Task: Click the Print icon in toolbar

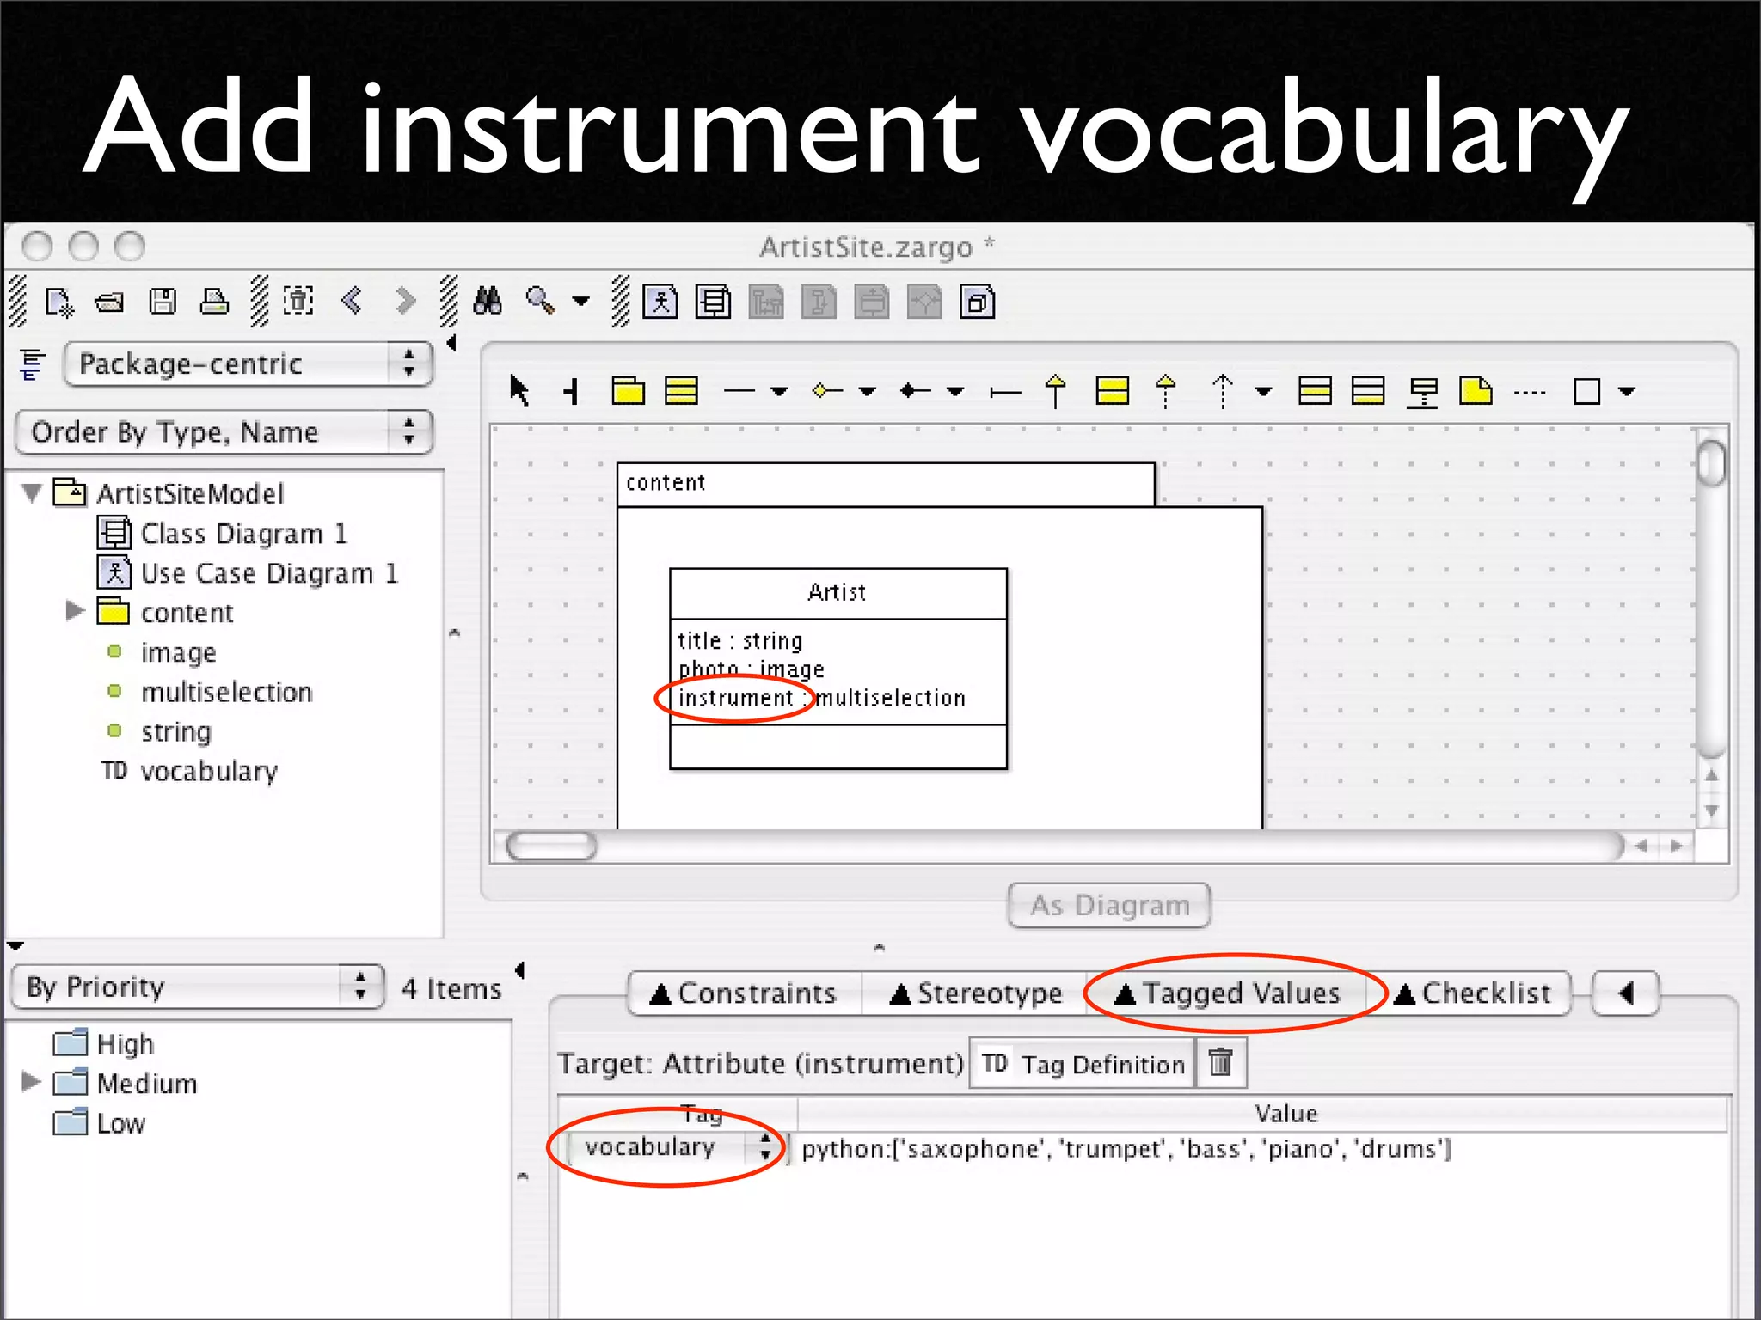Action: coord(214,302)
